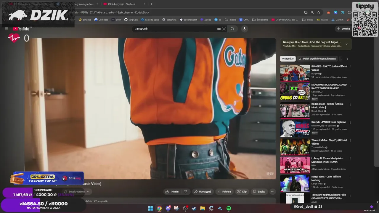Open the Binance bookmark
The height and width of the screenshot is (213, 379).
pyautogui.click(x=85, y=20)
